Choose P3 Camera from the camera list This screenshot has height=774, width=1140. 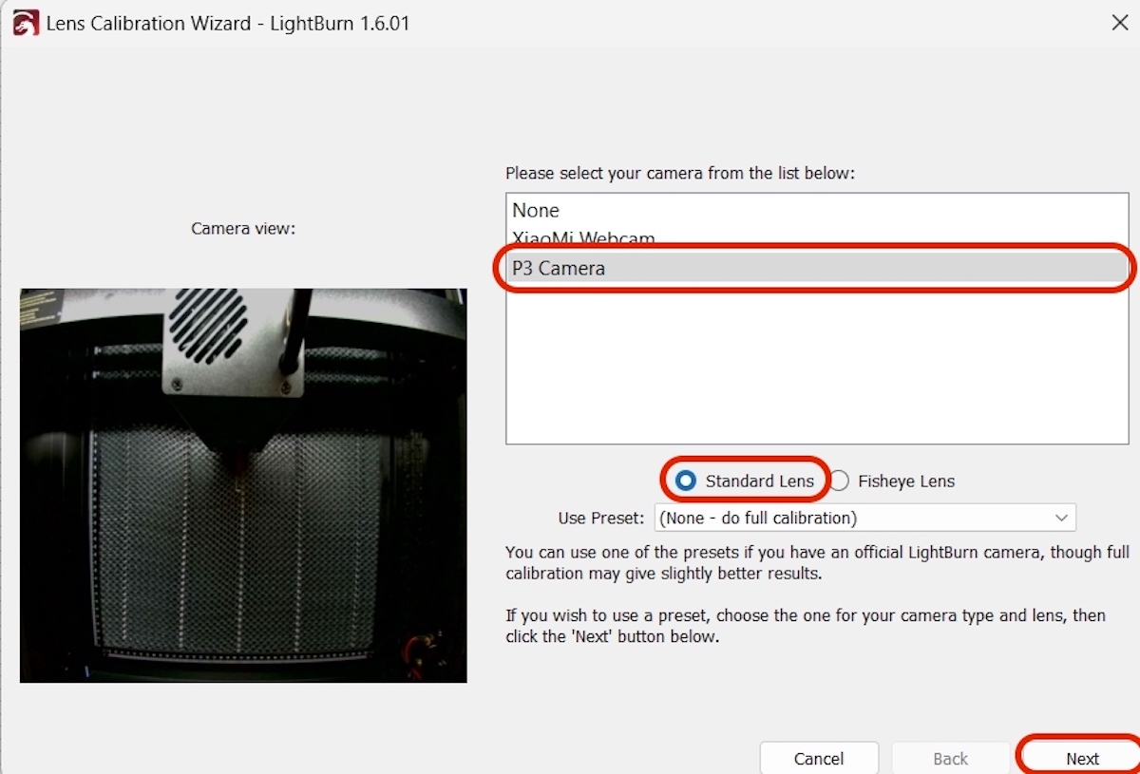817,268
